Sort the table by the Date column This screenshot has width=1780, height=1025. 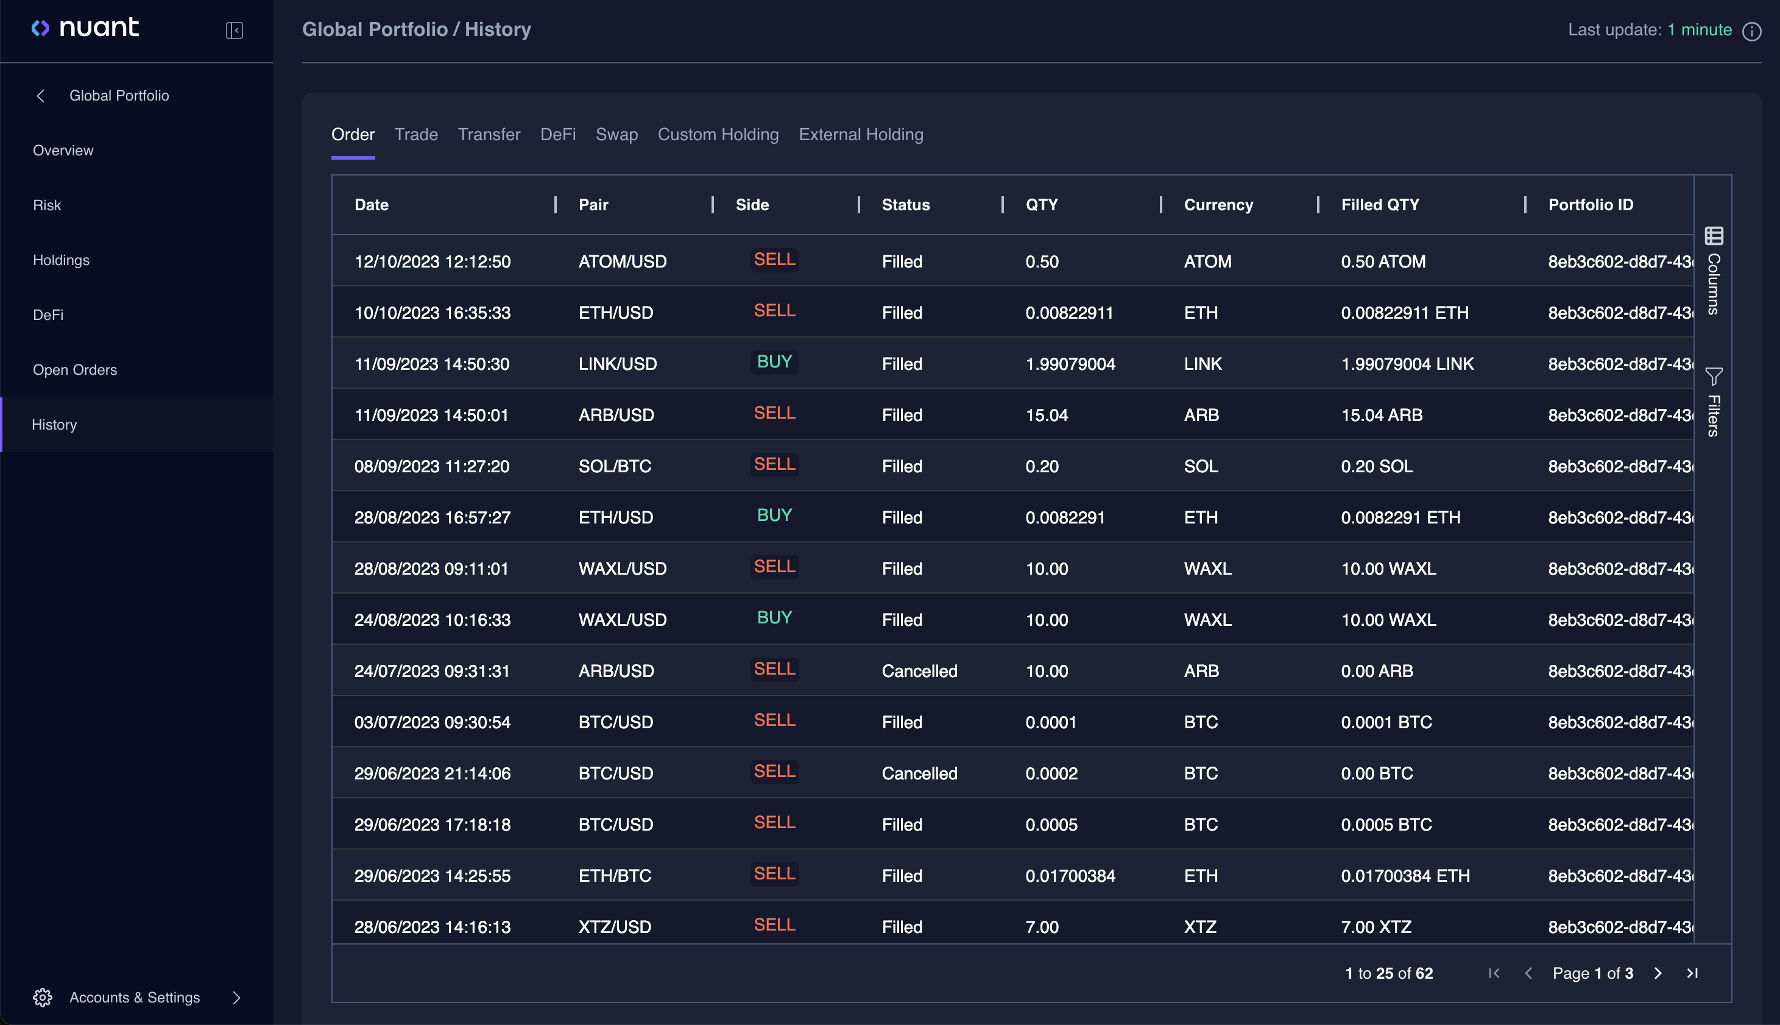click(x=371, y=205)
